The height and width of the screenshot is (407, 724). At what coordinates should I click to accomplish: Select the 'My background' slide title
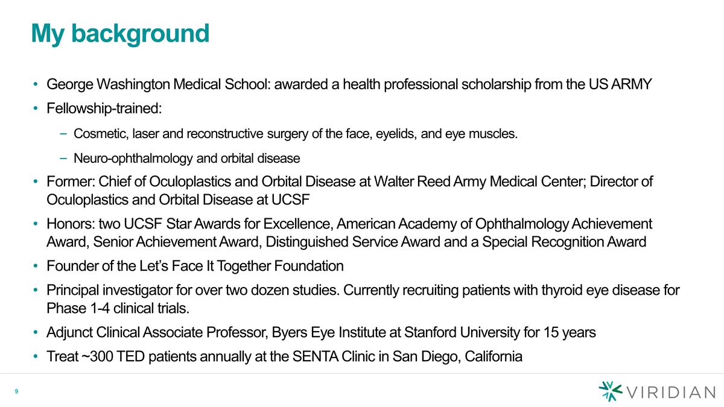[120, 34]
